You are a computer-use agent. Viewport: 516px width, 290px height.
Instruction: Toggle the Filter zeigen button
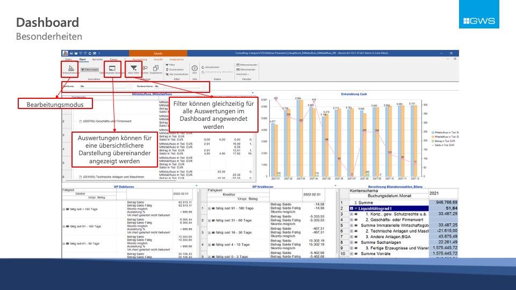click(x=90, y=70)
